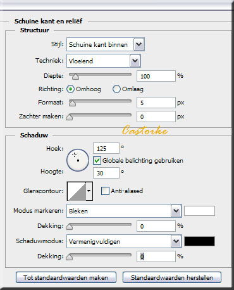Click Standaardwaarden herstellen button
The height and width of the screenshot is (290, 234).
tap(172, 277)
